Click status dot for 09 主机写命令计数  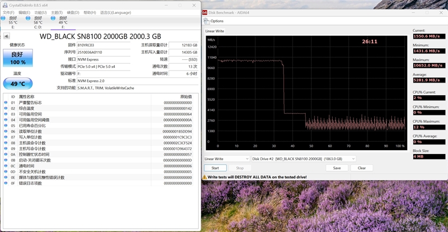(6, 149)
